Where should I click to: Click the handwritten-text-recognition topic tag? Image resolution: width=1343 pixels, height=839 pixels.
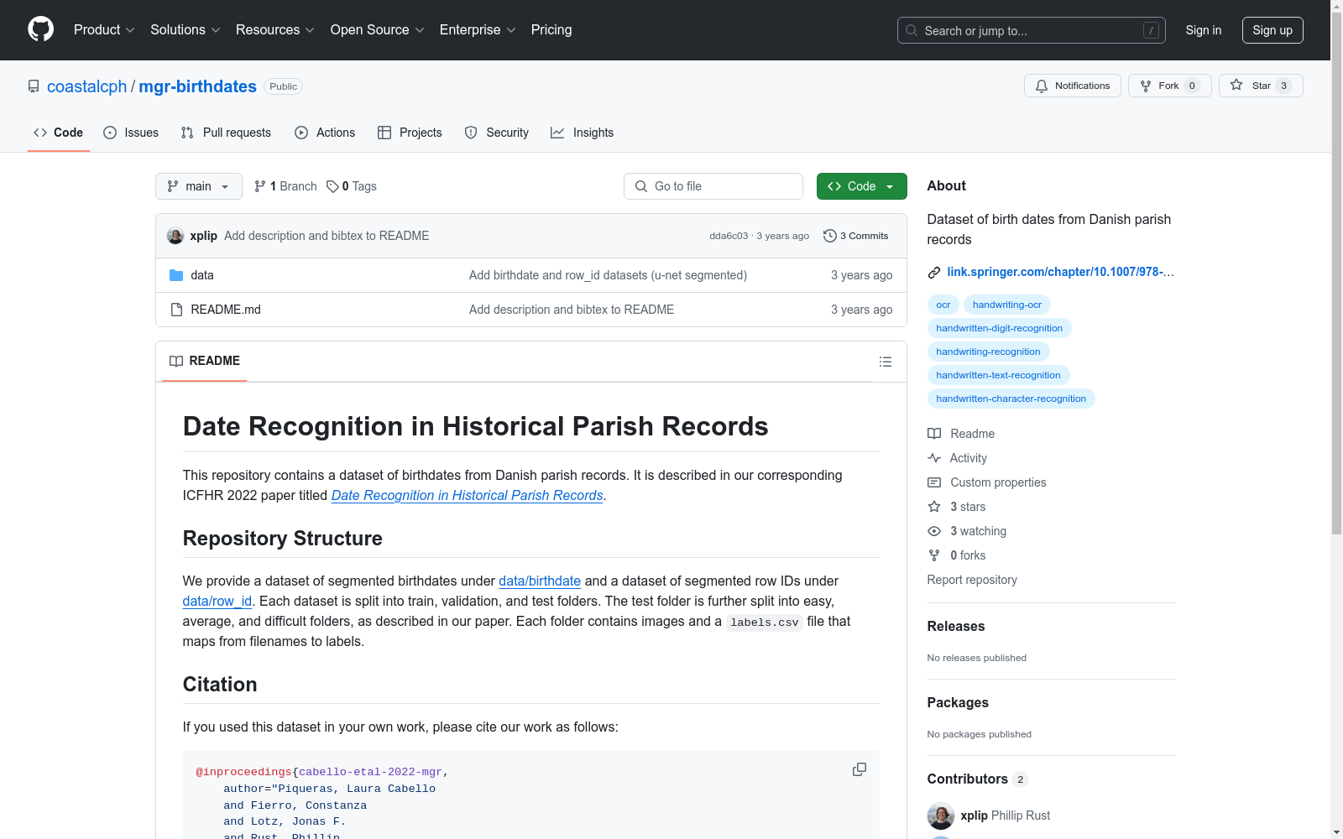(x=999, y=375)
